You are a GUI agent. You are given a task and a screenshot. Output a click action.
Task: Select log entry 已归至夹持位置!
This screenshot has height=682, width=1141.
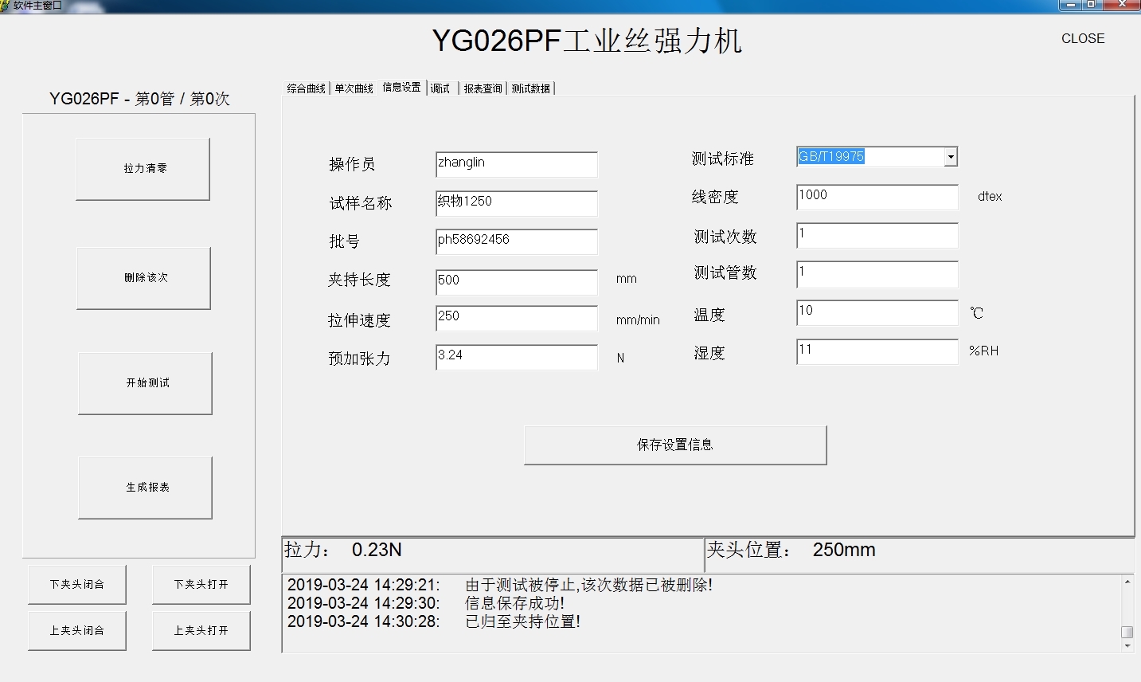[522, 621]
